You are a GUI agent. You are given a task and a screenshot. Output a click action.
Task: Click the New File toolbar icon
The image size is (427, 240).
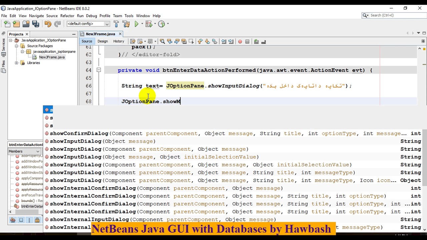click(x=7, y=24)
